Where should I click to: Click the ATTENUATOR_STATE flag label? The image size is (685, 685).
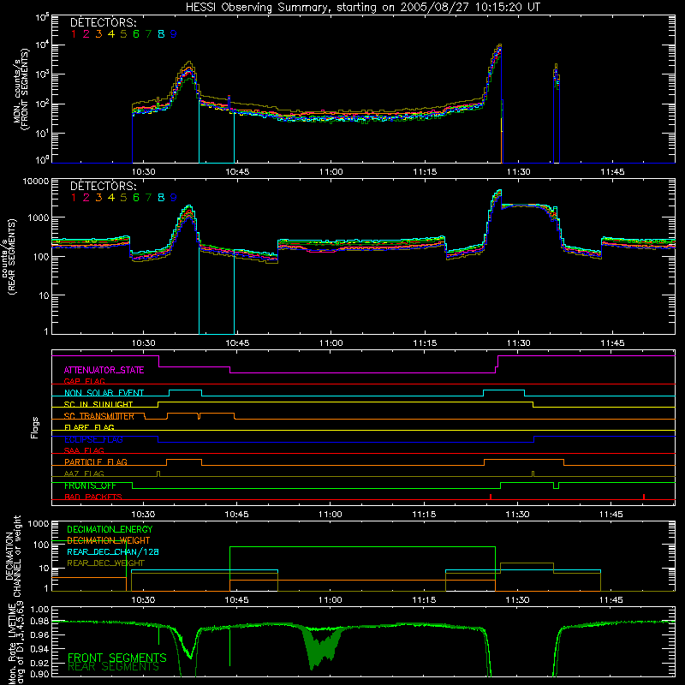(104, 370)
